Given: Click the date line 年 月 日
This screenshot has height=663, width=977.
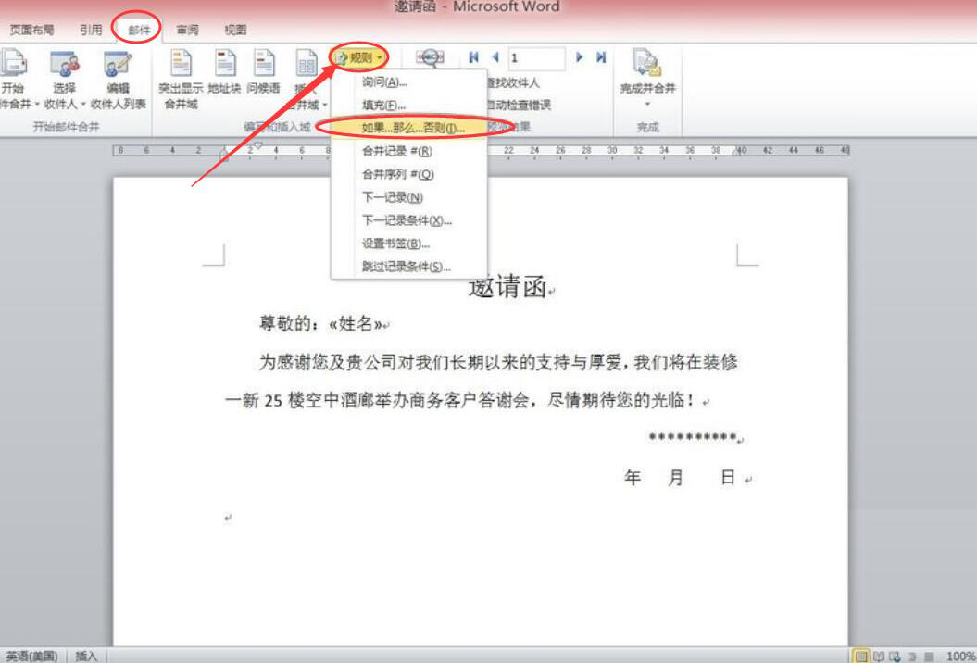Looking at the screenshot, I should pos(681,478).
